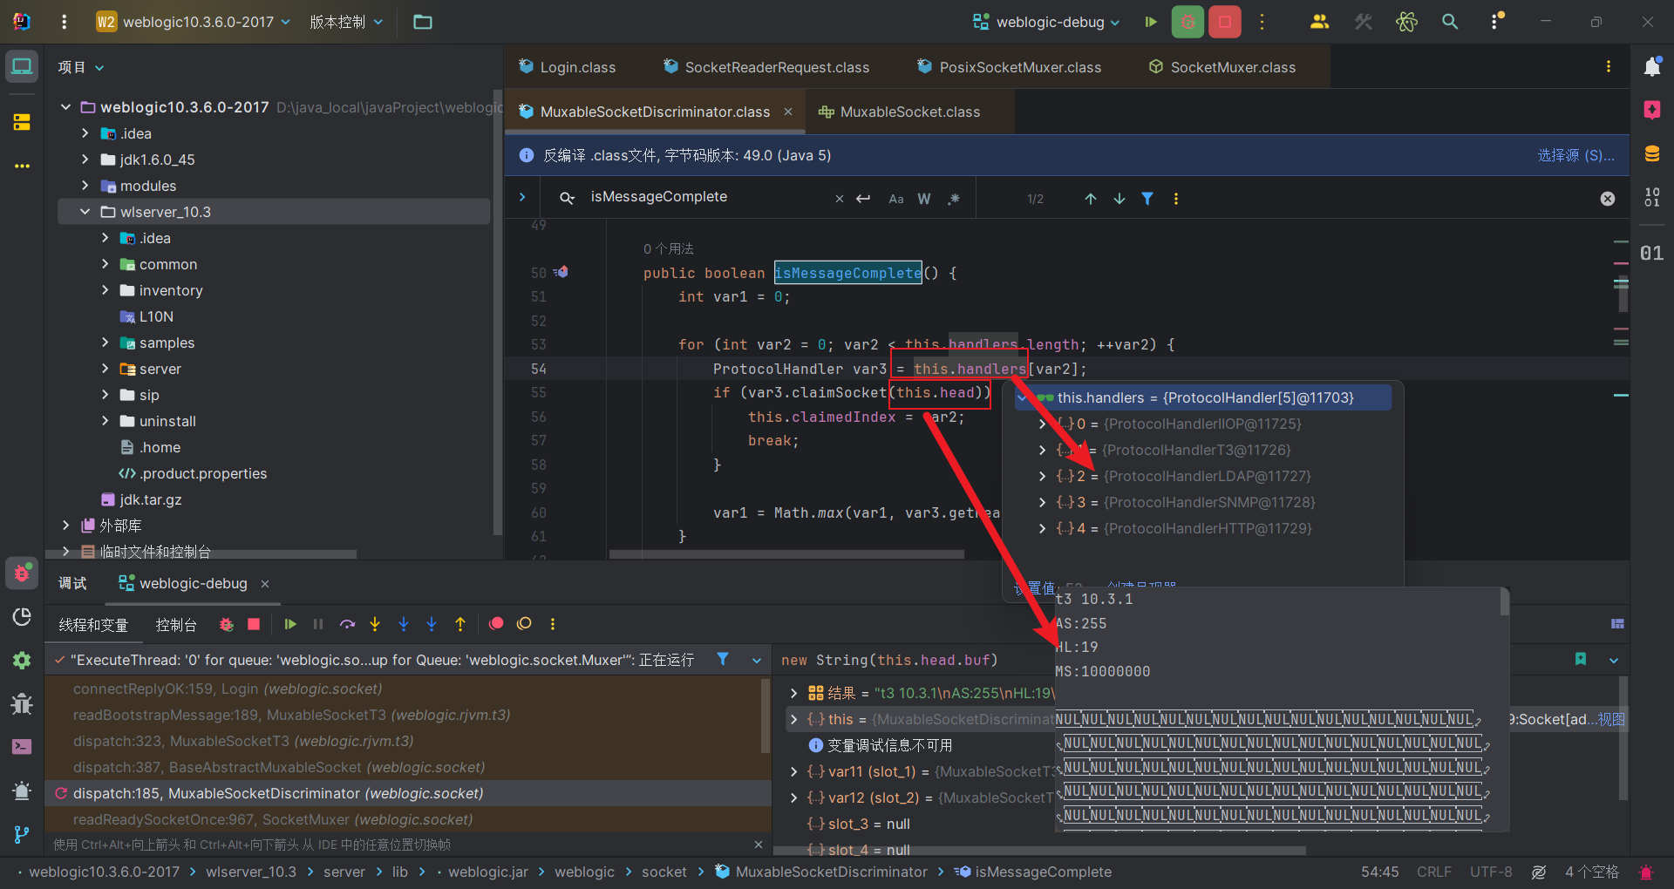1674x889 pixels.
Task: Click the editor horizontal scrollbar
Action: (x=786, y=553)
